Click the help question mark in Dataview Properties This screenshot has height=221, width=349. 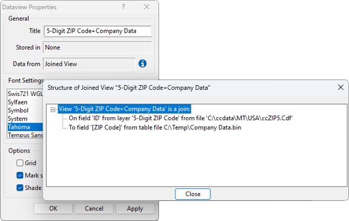pos(123,7)
